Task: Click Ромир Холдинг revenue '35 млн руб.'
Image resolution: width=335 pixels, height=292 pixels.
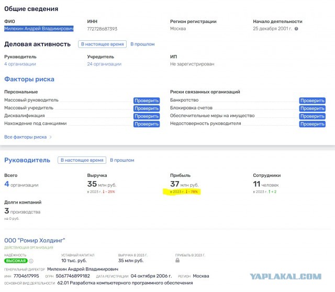Action: (x=131, y=261)
